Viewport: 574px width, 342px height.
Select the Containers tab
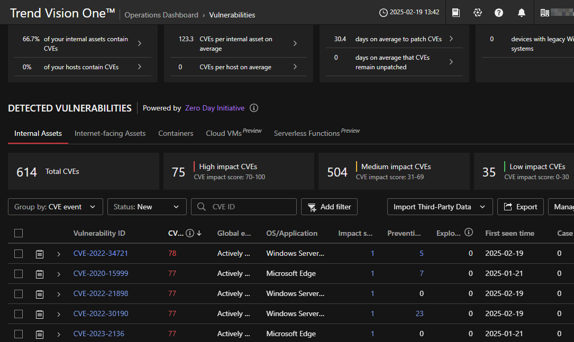point(176,133)
